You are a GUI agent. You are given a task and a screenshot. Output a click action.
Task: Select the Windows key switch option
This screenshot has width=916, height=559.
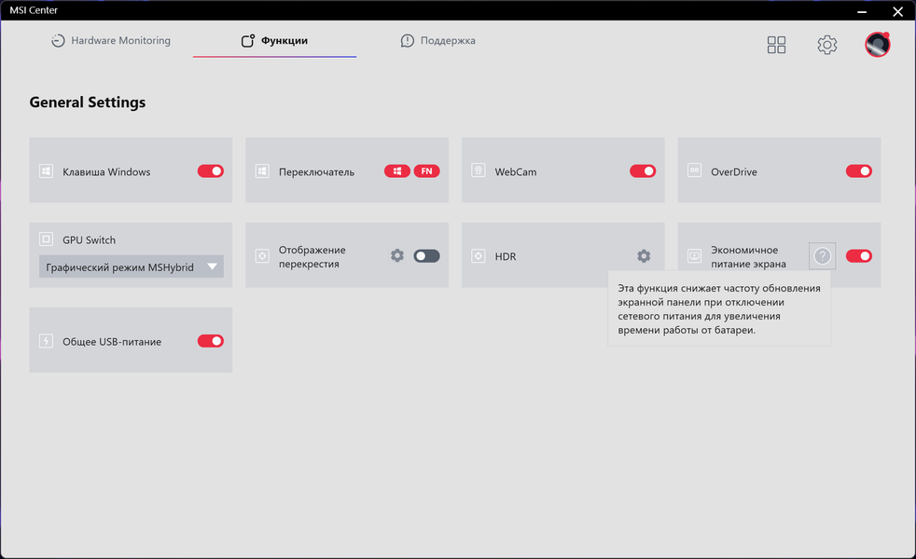(397, 171)
